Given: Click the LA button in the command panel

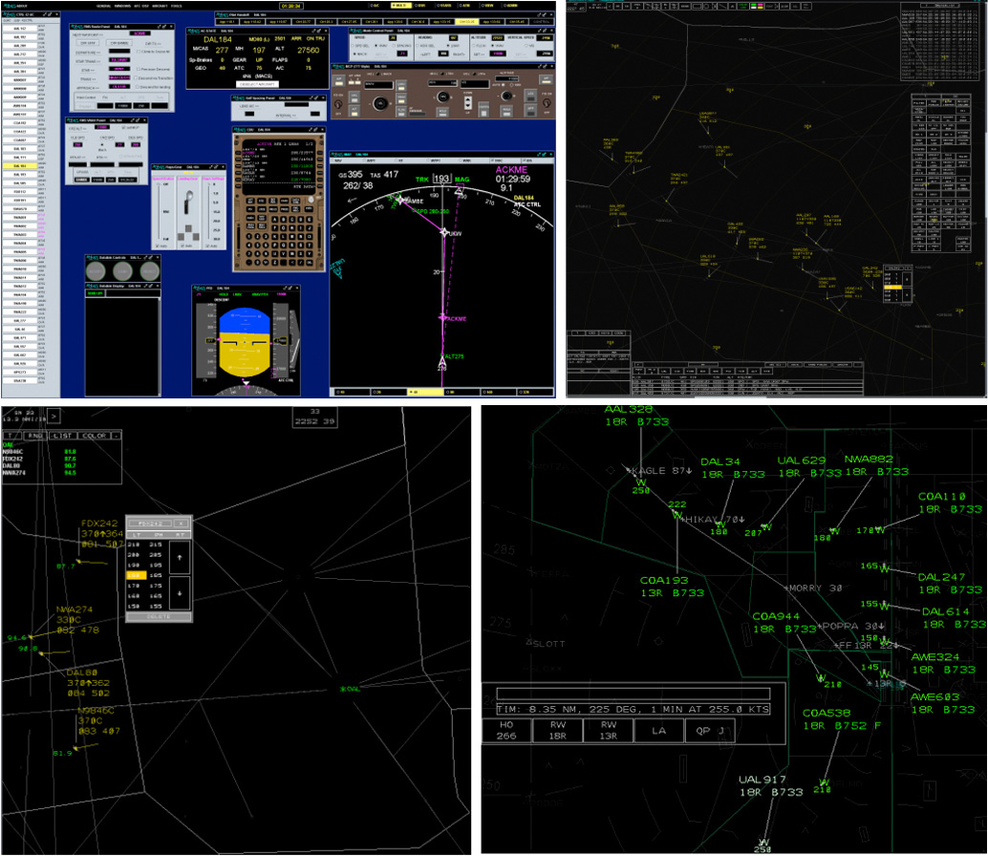Looking at the screenshot, I should coord(660,729).
